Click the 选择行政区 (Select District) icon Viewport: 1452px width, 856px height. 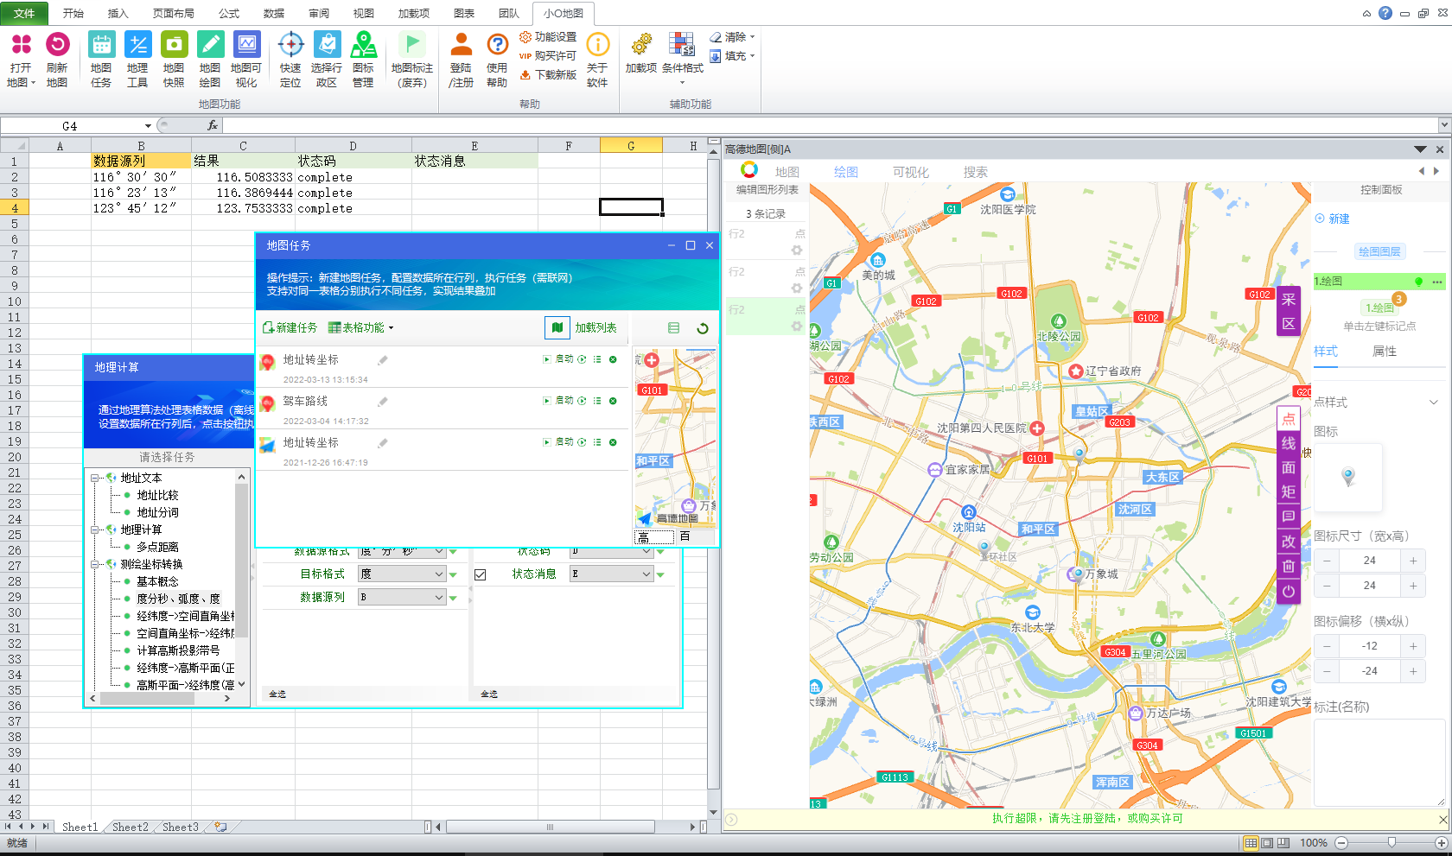327,44
